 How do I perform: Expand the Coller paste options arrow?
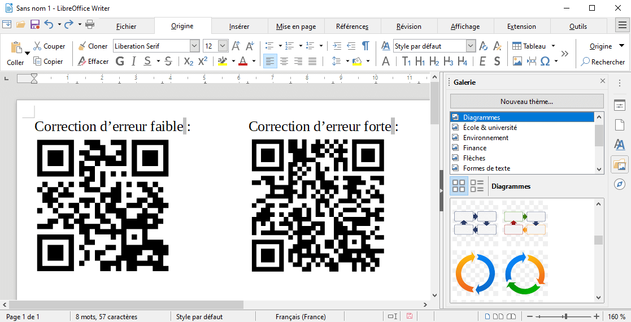click(27, 53)
